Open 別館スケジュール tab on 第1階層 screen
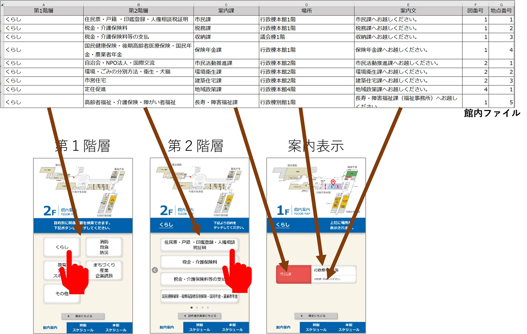 83,328
